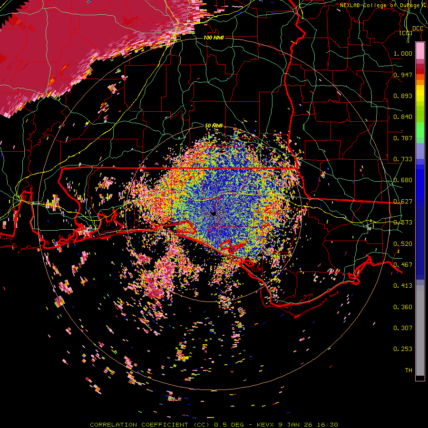Image resolution: width=428 pixels, height=428 pixels.
Task: Click the 0.573 color scale value
Action: [403, 223]
